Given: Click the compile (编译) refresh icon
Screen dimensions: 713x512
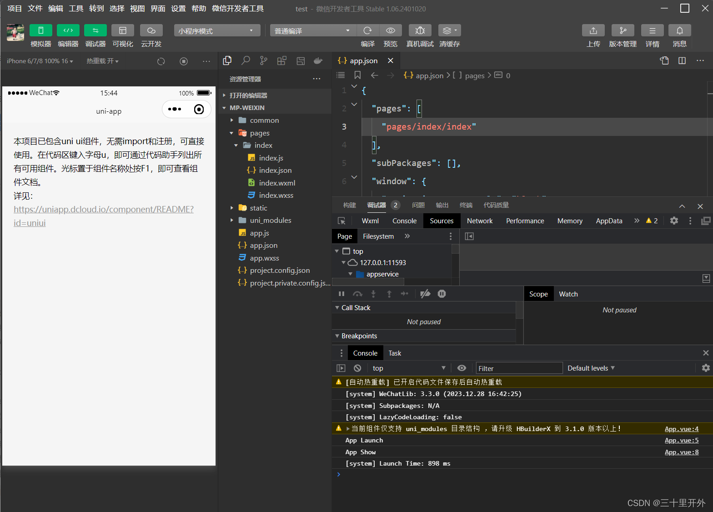Looking at the screenshot, I should (x=368, y=30).
